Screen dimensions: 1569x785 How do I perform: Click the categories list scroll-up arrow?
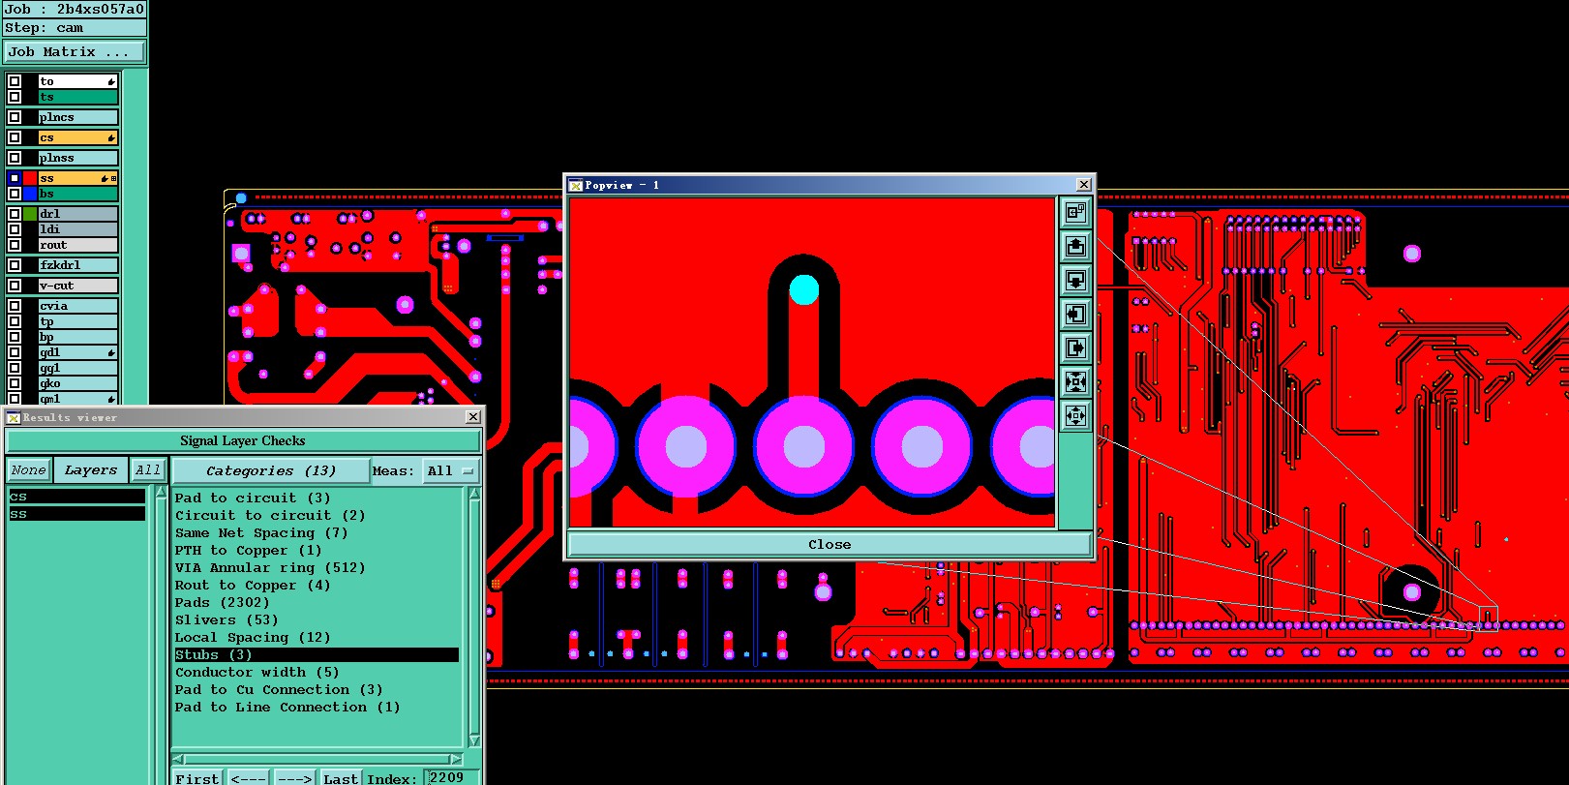[x=474, y=494]
